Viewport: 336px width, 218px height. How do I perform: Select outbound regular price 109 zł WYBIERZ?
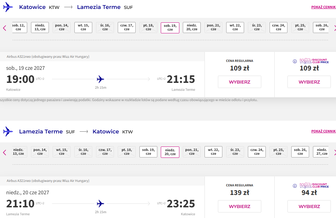click(x=240, y=82)
